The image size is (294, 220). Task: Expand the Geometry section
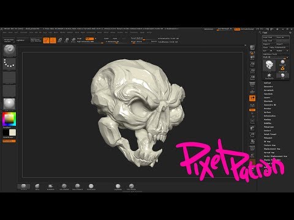pos(268,87)
